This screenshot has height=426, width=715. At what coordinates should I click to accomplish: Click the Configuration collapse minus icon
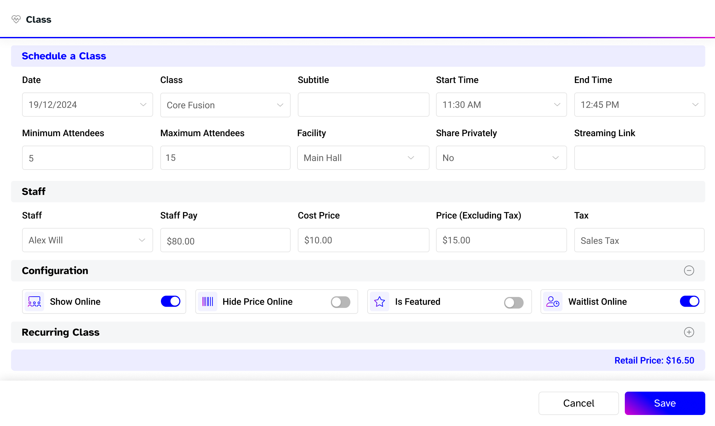[689, 270]
